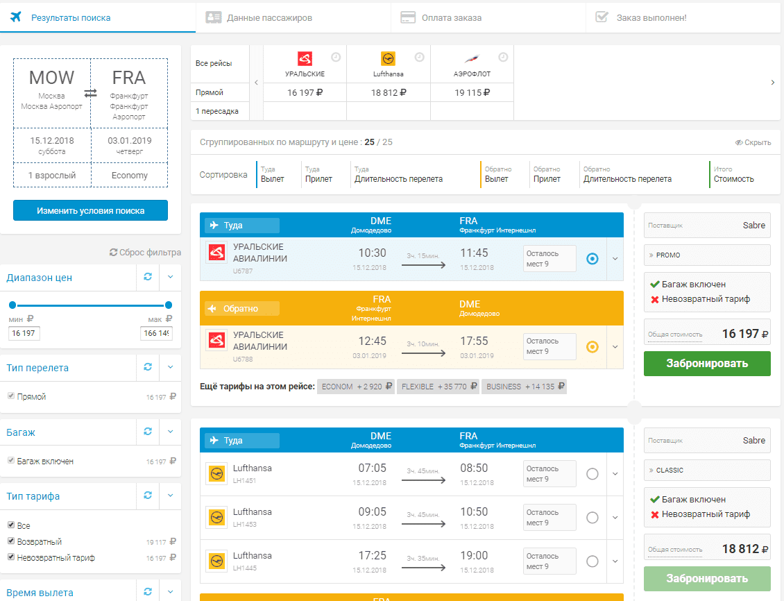
Task: Click the airplane icon in Результаты поиска step
Action: point(16,17)
